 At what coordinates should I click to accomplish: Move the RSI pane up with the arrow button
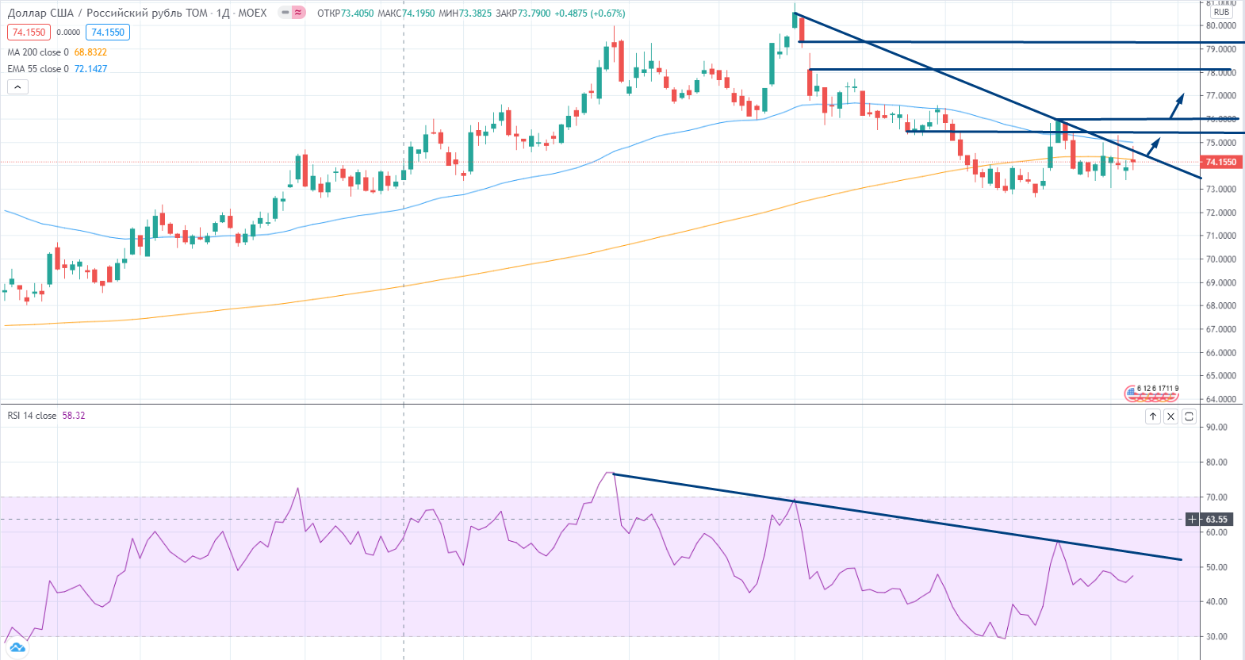coord(1153,416)
